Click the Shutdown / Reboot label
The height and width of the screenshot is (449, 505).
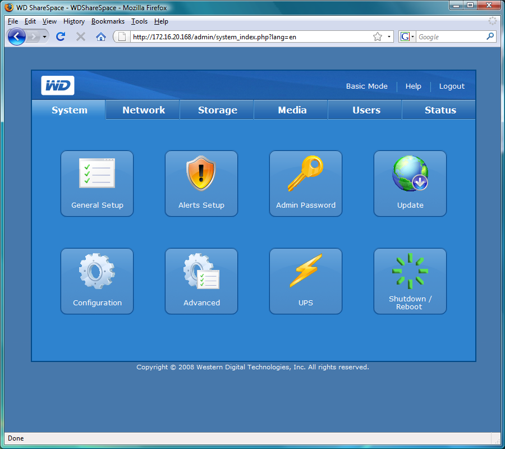tap(410, 303)
